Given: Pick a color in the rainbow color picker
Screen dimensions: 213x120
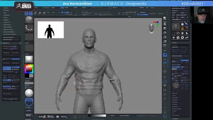Looking at the screenshot, I should pos(29,69).
